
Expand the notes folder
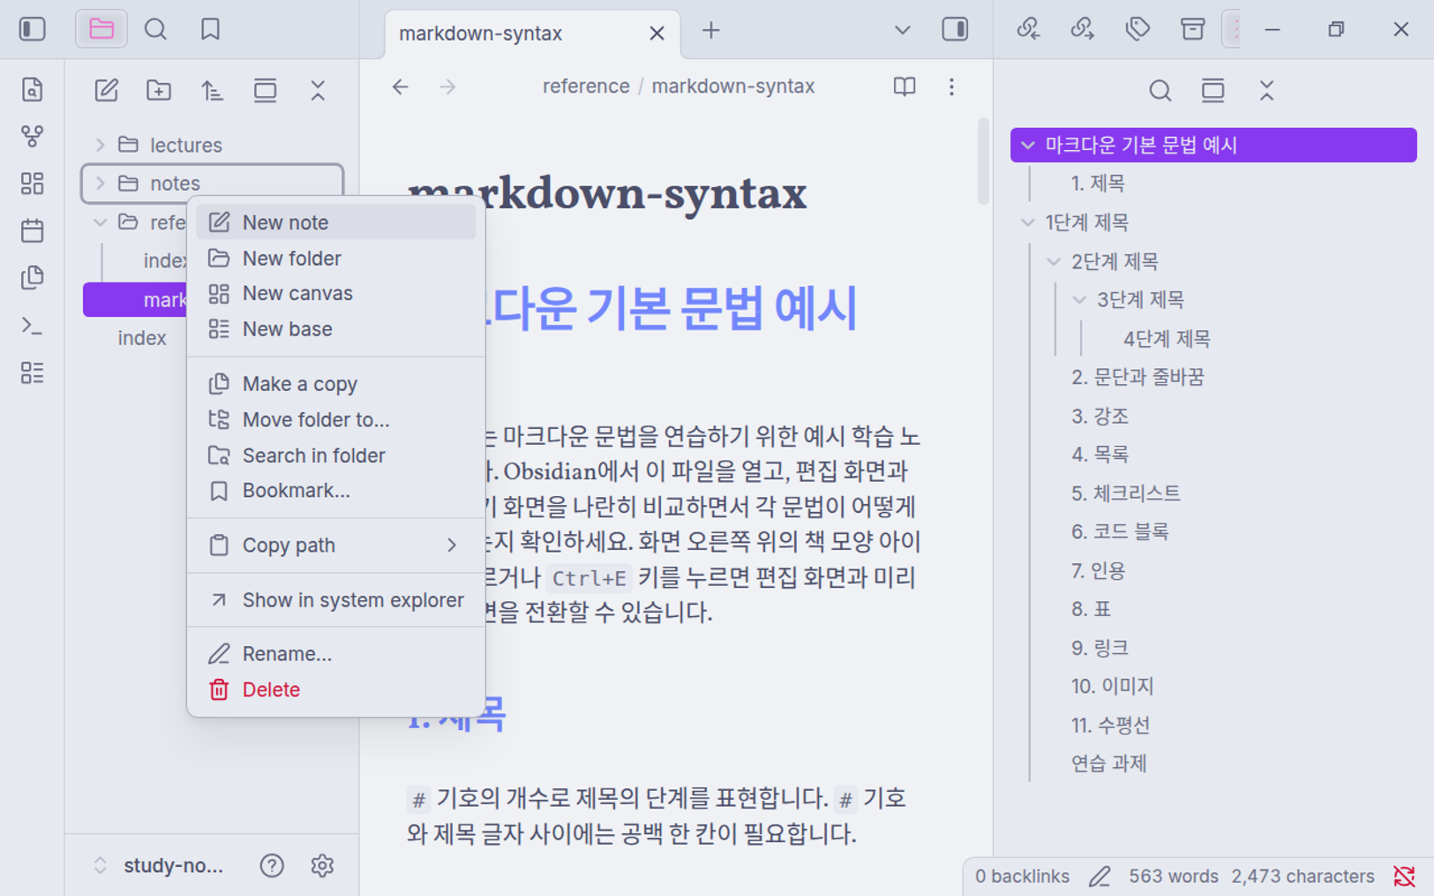(x=100, y=183)
